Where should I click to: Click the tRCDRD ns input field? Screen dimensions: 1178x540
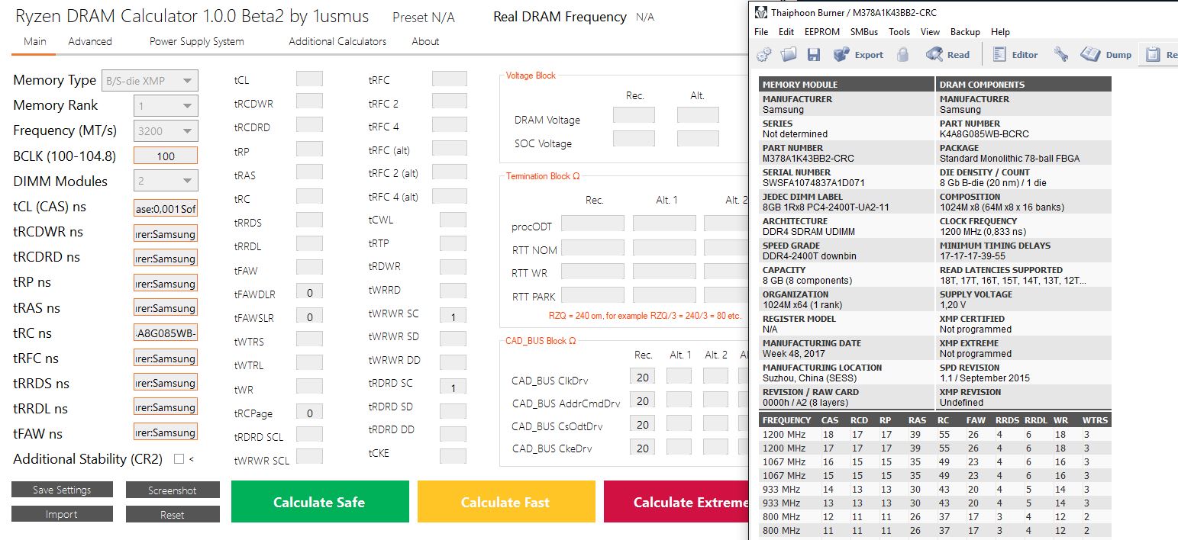pyautogui.click(x=166, y=259)
